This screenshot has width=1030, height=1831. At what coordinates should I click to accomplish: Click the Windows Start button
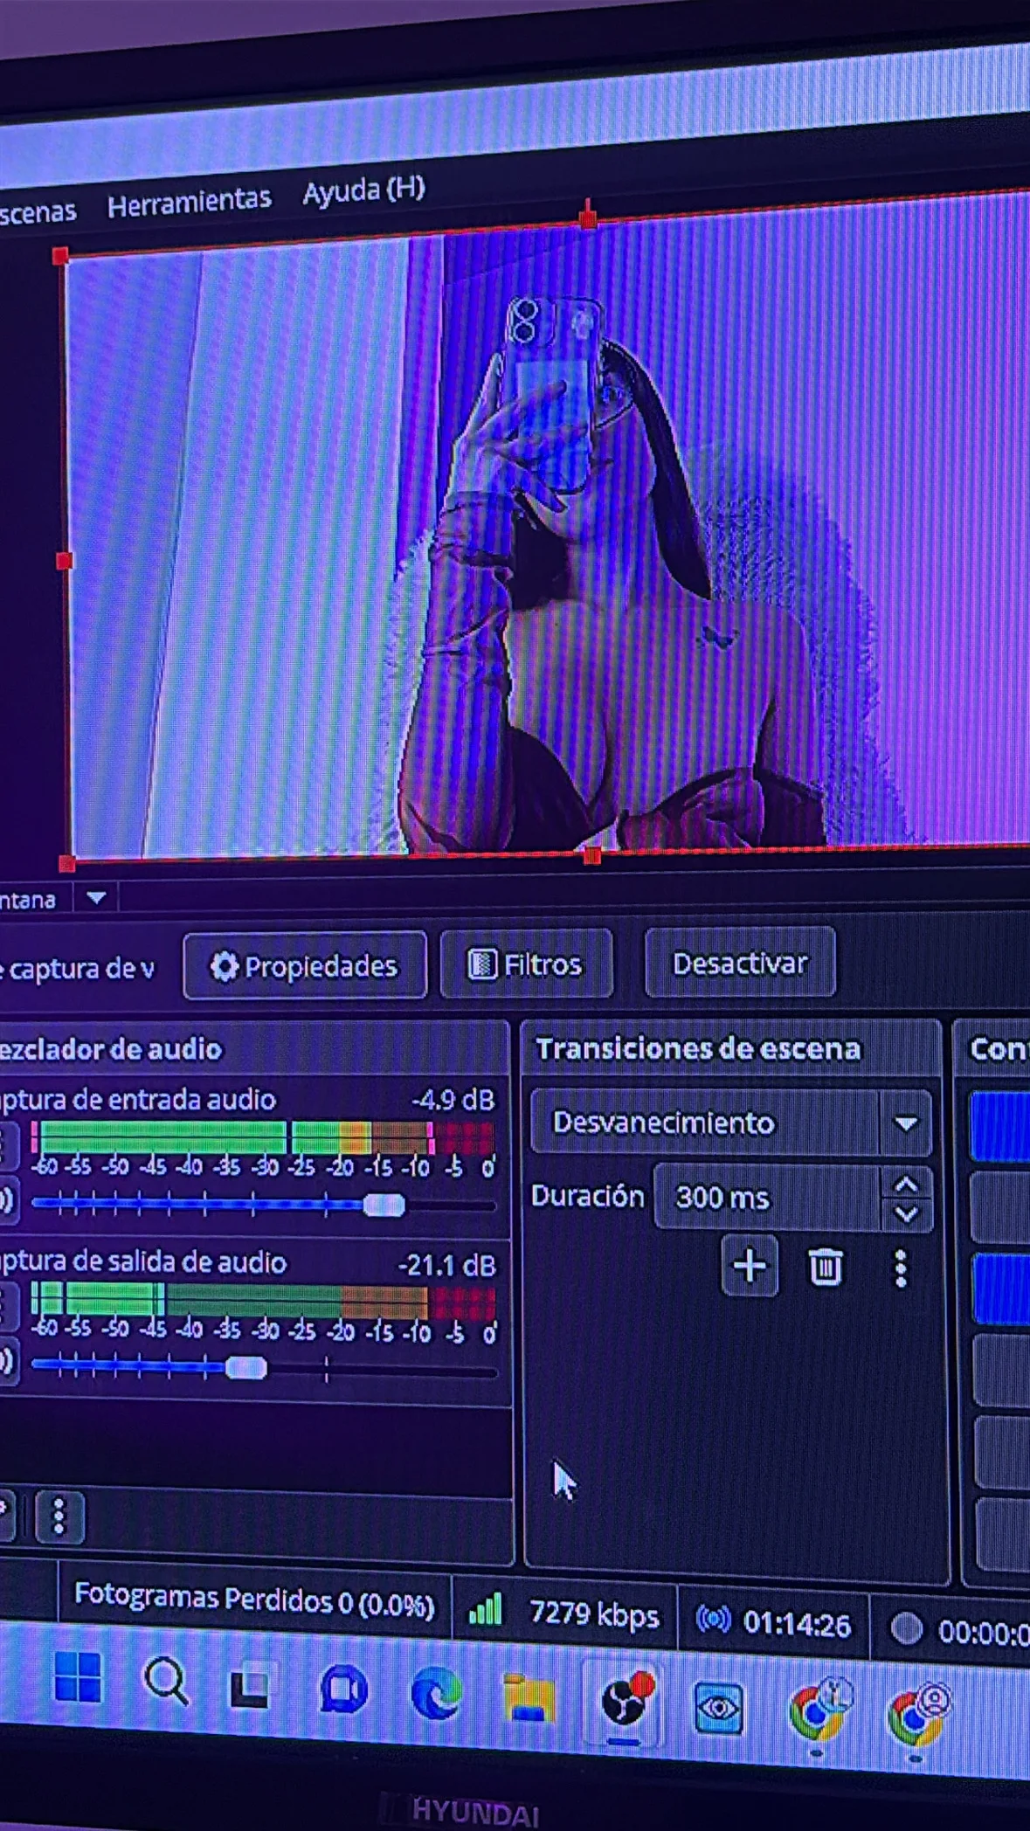(78, 1678)
